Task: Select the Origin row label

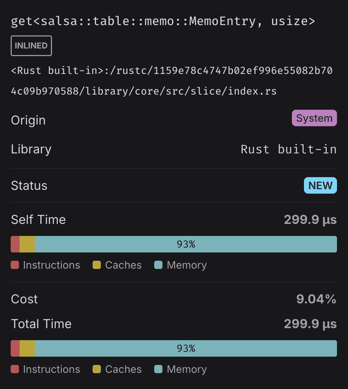Action: 28,120
